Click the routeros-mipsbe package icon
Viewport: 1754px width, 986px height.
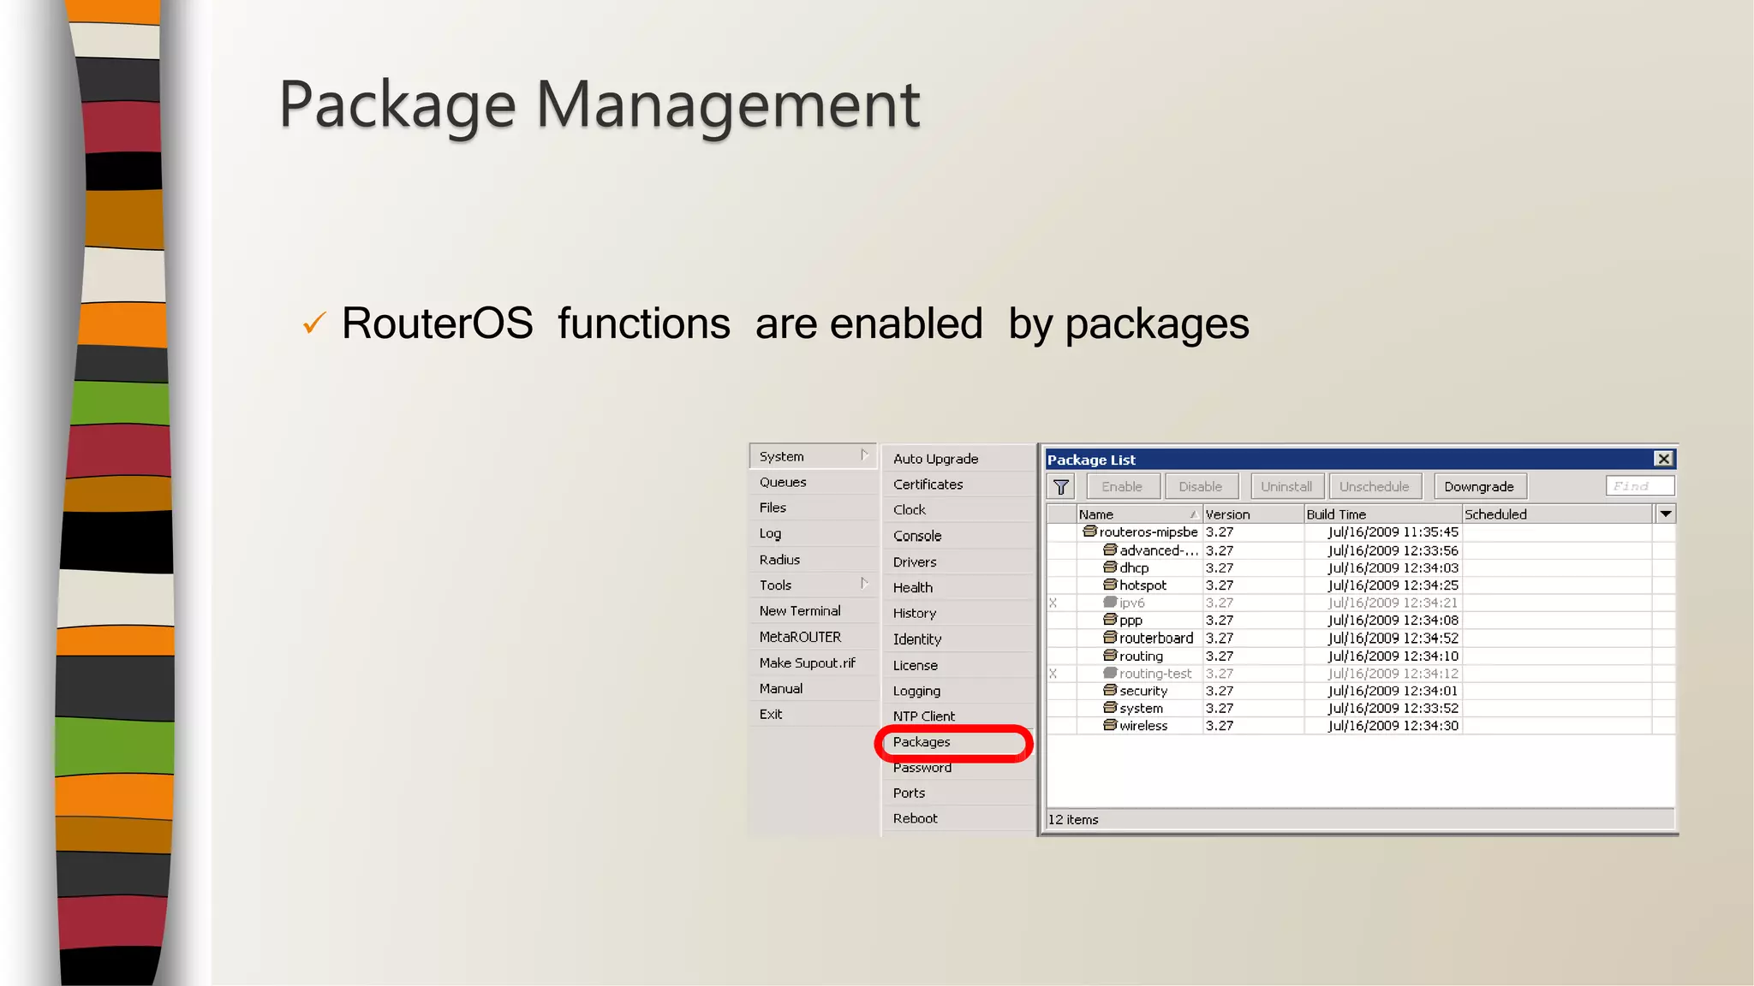1089,532
